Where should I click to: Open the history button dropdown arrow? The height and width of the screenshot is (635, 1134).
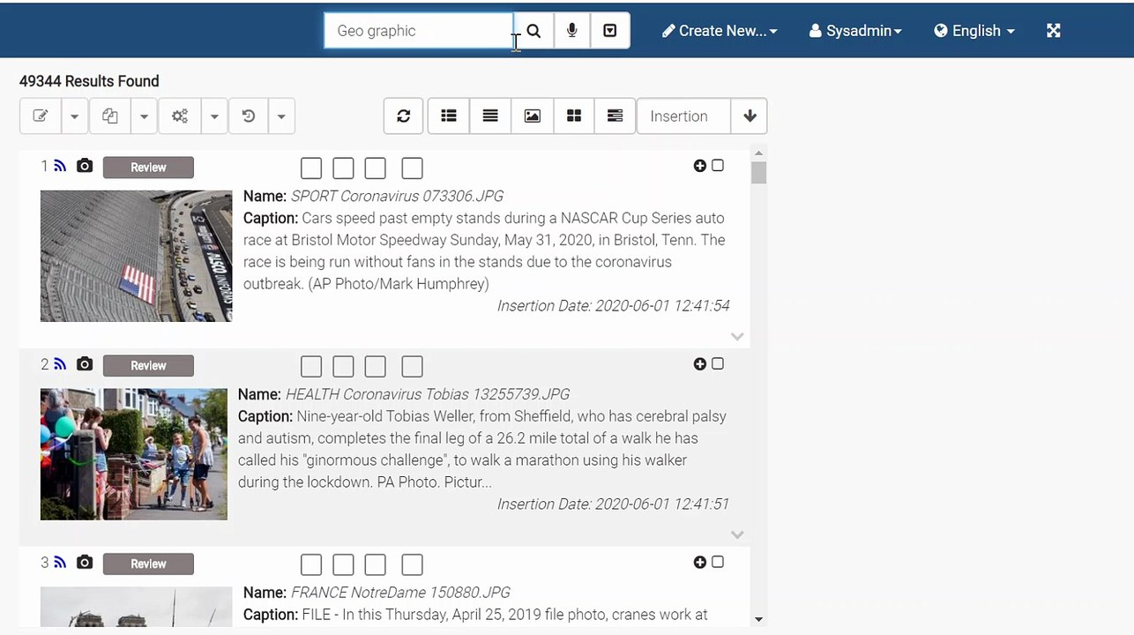point(281,116)
